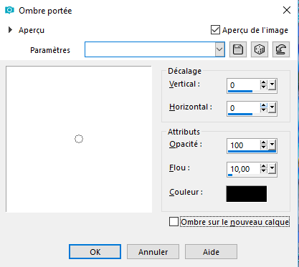Screen dimensions: 299x267
Task: Confirm with the OK button
Action: (x=95, y=252)
